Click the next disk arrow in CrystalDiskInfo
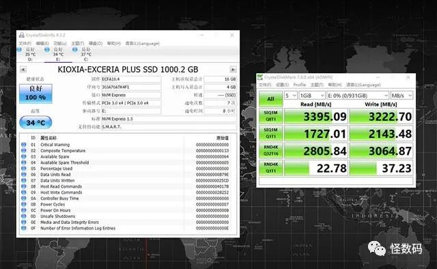Screen dimensions: 437x269 tap(233, 70)
